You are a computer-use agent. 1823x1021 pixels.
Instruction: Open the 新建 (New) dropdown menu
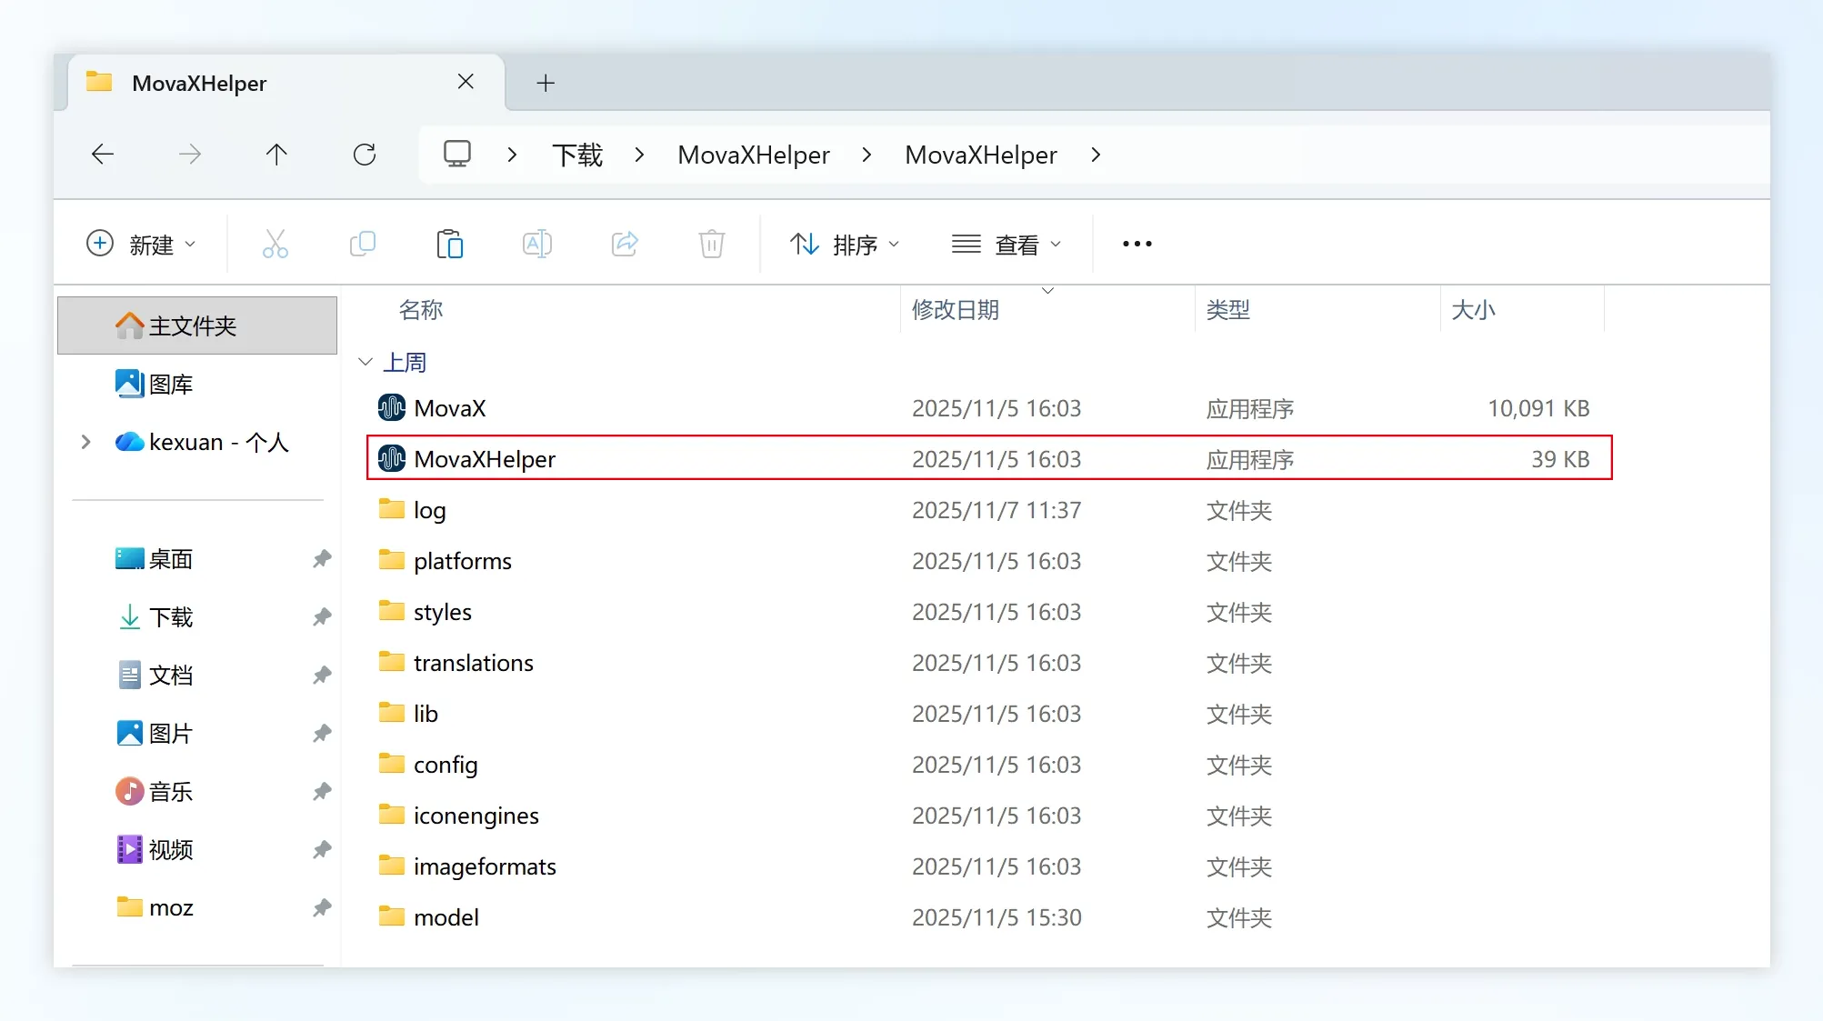[141, 244]
